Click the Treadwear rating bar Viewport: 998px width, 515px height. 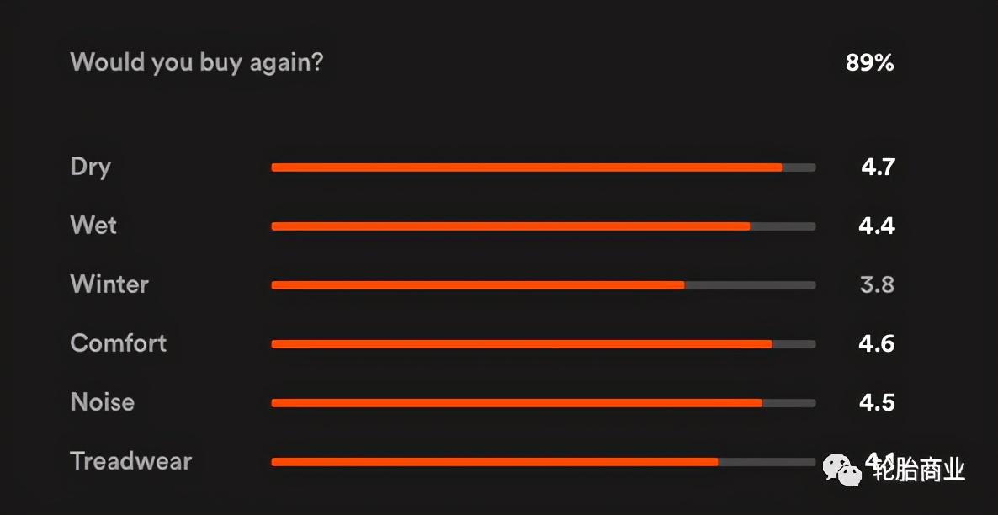pyautogui.click(x=543, y=462)
